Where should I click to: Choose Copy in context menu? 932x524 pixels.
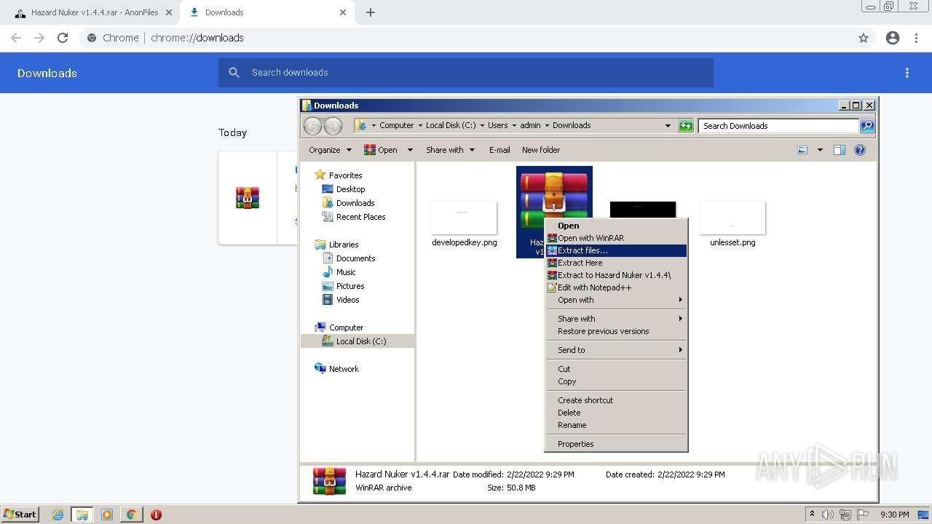pos(616,381)
